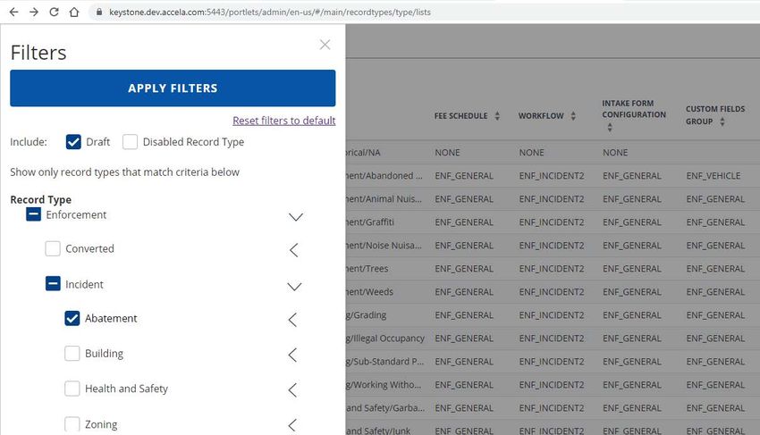
Task: Toggle the Incident checkbox
Action: [53, 283]
